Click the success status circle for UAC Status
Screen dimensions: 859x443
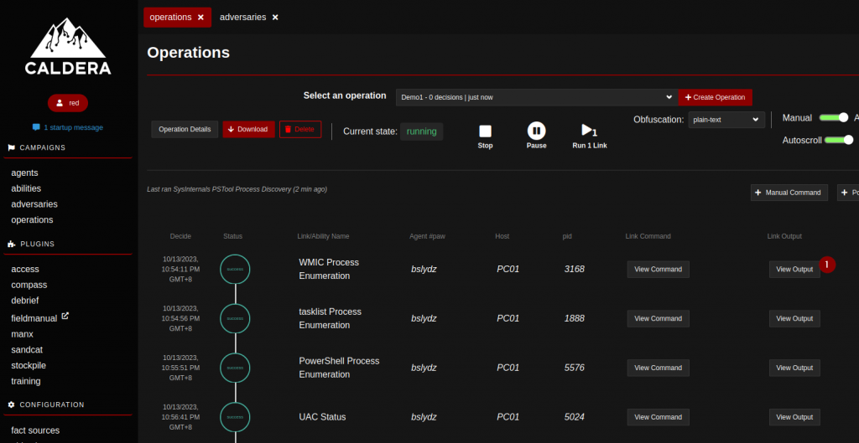click(x=235, y=417)
